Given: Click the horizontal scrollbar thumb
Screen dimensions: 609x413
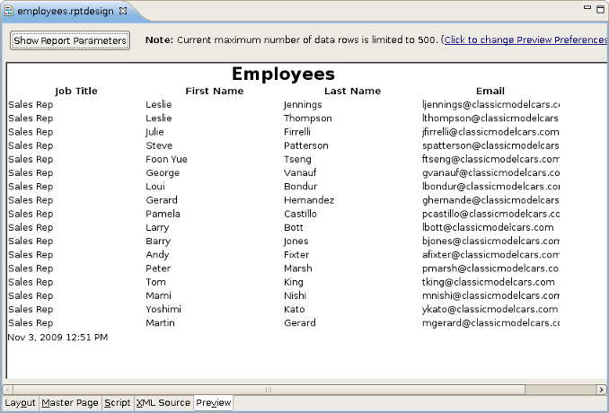Looking at the screenshot, I should (269, 390).
